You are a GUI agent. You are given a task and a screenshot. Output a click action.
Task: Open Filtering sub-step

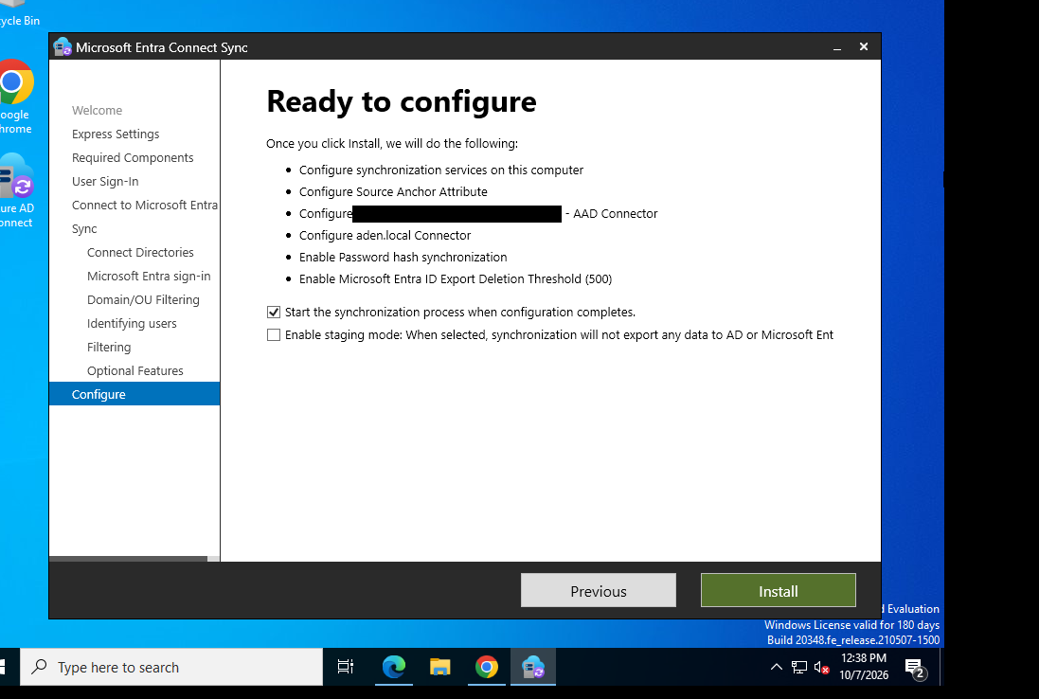point(109,348)
